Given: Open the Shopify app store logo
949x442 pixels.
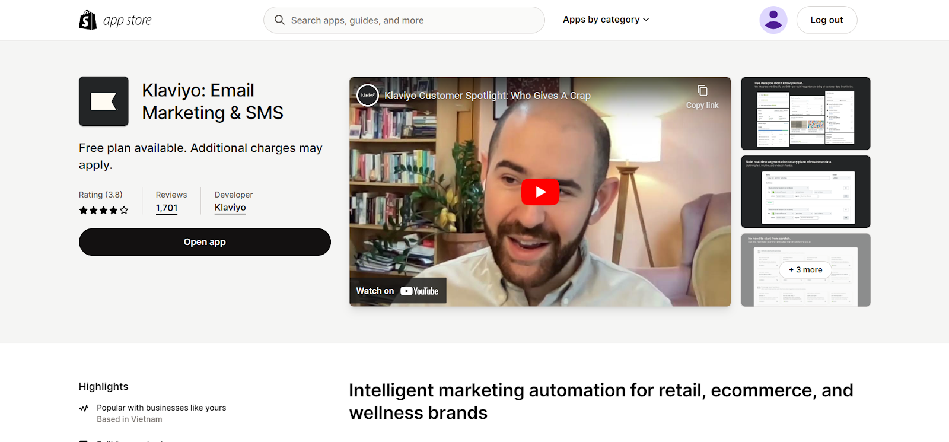Looking at the screenshot, I should 115,20.
